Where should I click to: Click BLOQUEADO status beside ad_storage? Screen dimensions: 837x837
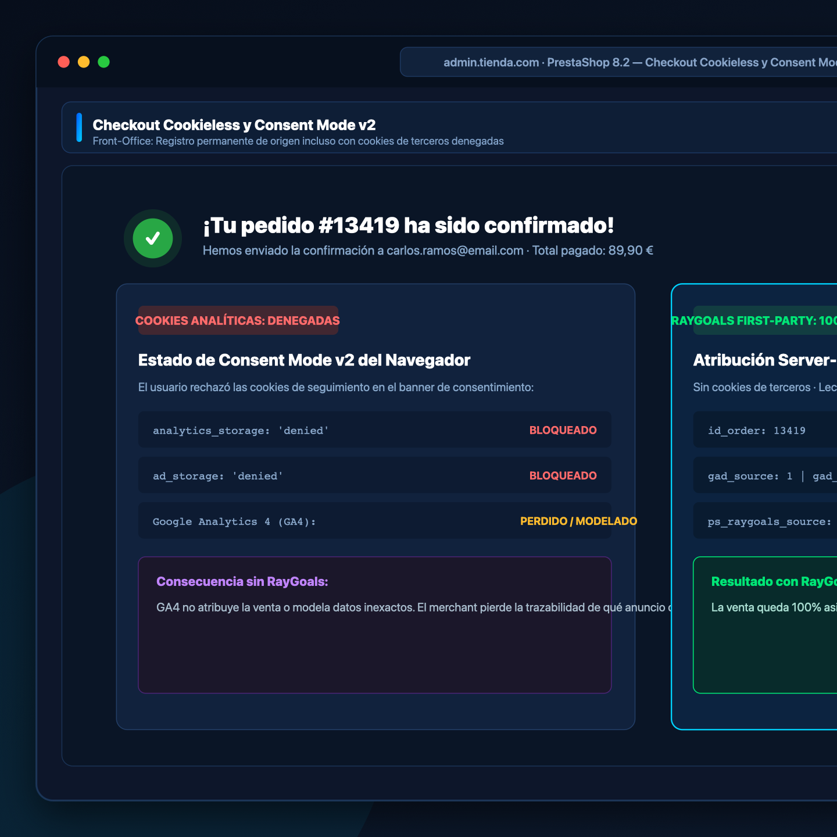(563, 475)
